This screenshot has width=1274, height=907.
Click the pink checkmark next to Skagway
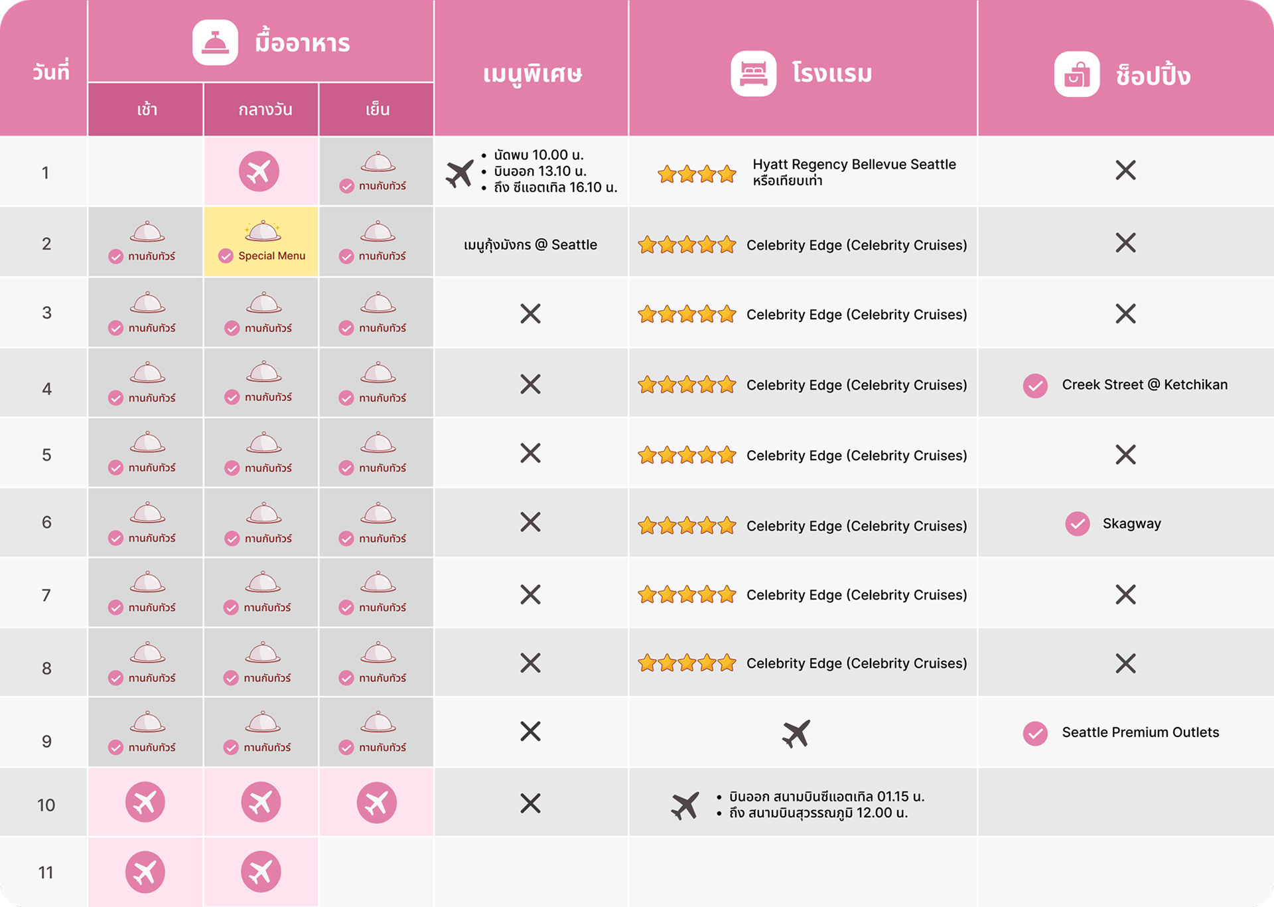tap(1077, 524)
